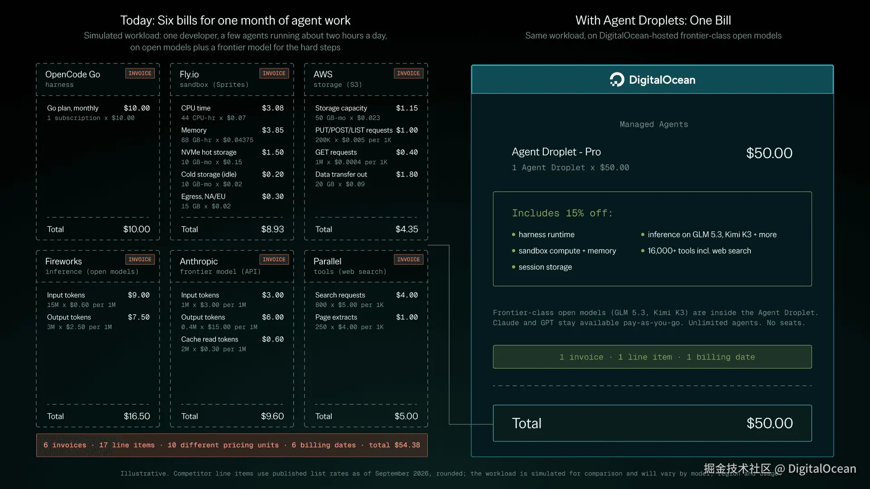Click the Parallel INVOICE badge
Screen dimensions: 870x489
coord(408,259)
